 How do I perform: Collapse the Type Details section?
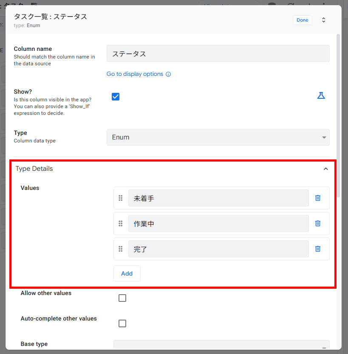coord(325,169)
